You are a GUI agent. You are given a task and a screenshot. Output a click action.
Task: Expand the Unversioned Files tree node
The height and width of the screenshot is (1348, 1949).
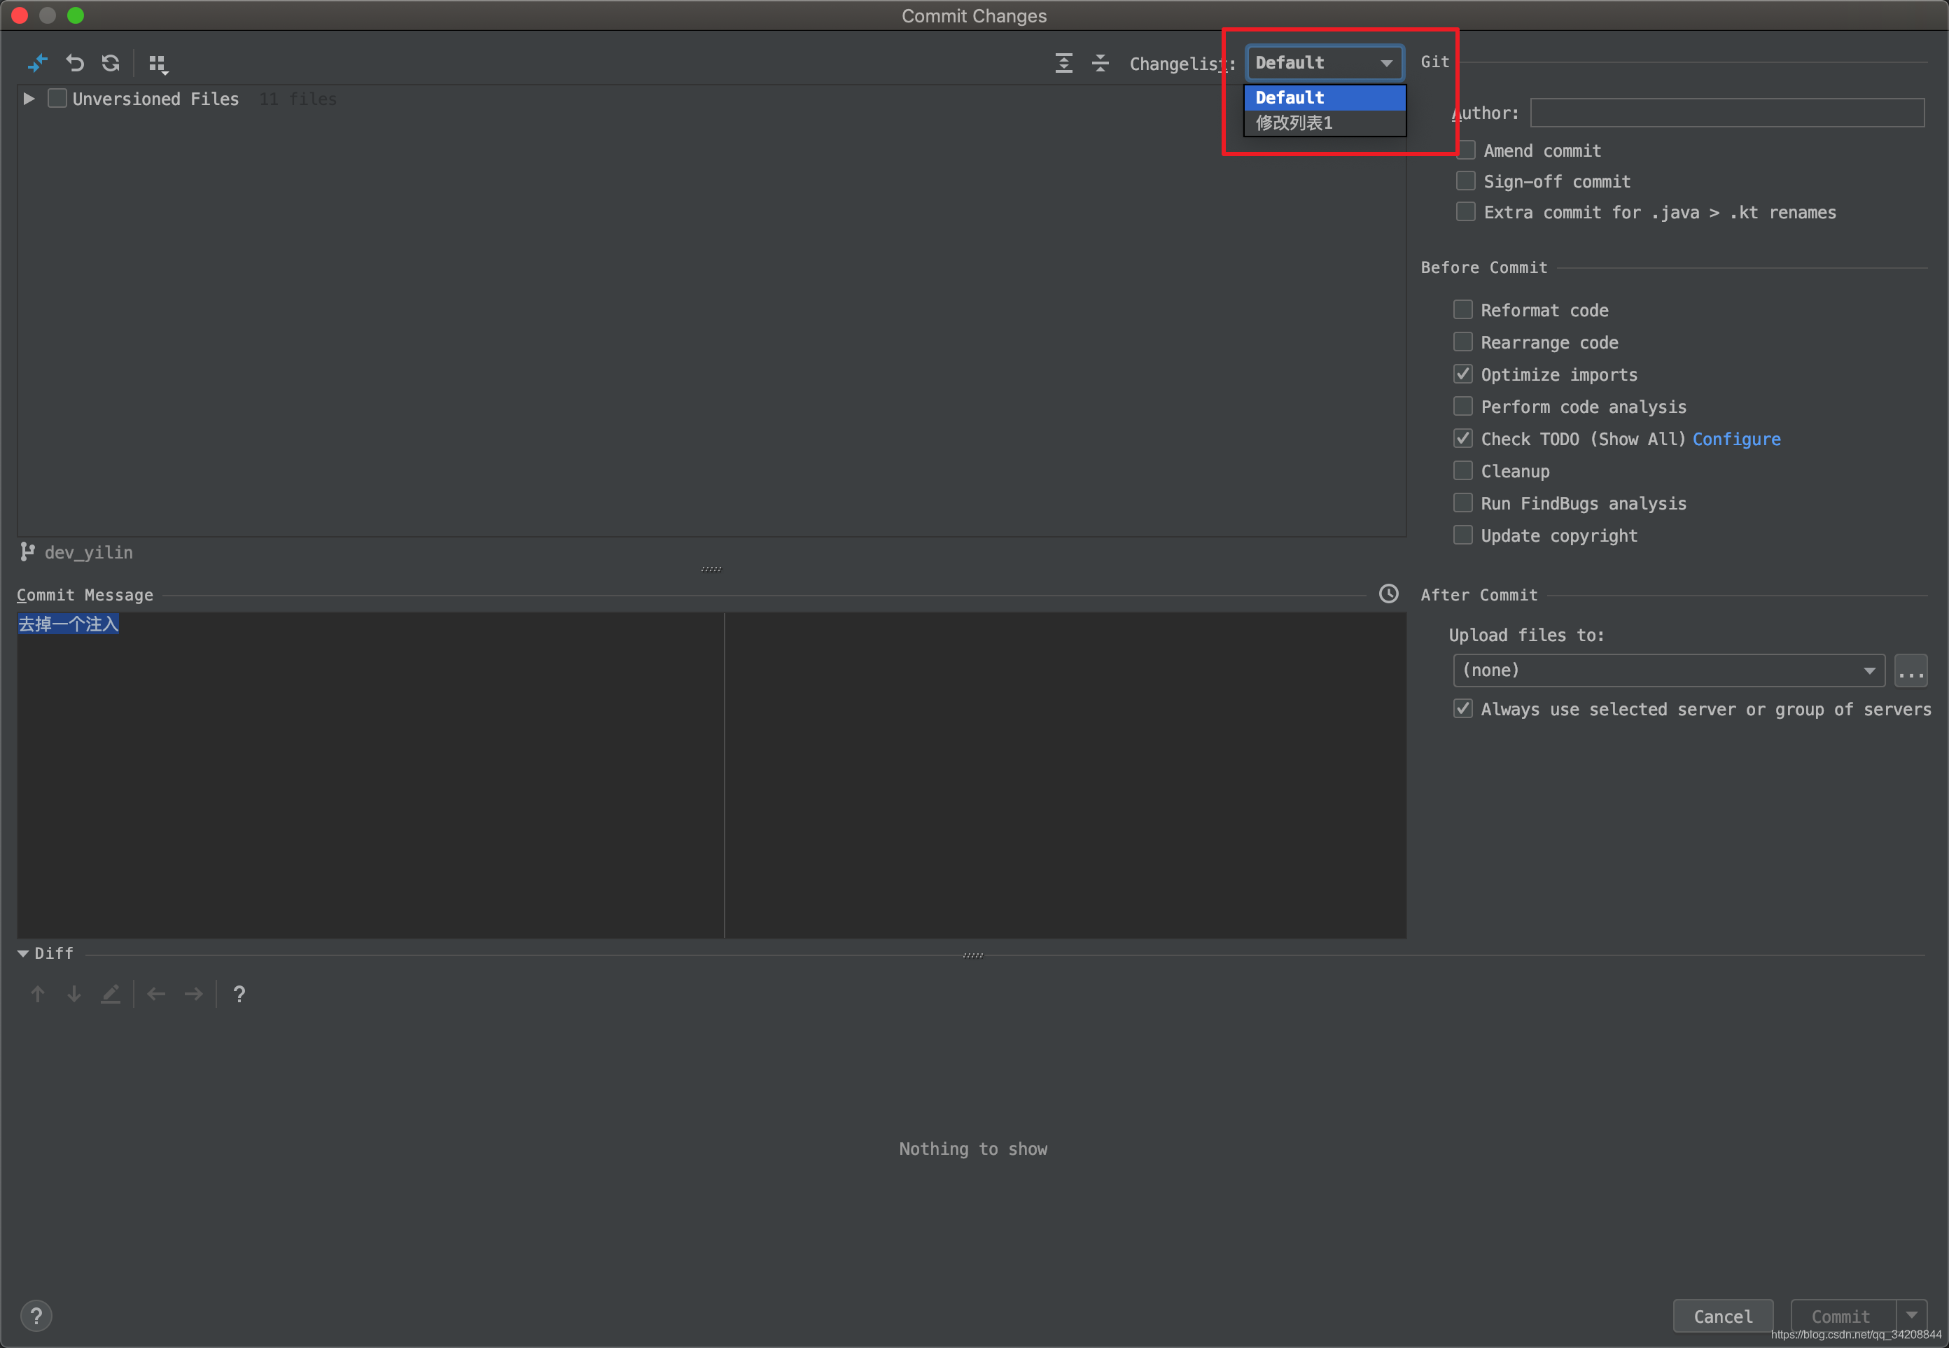[28, 98]
